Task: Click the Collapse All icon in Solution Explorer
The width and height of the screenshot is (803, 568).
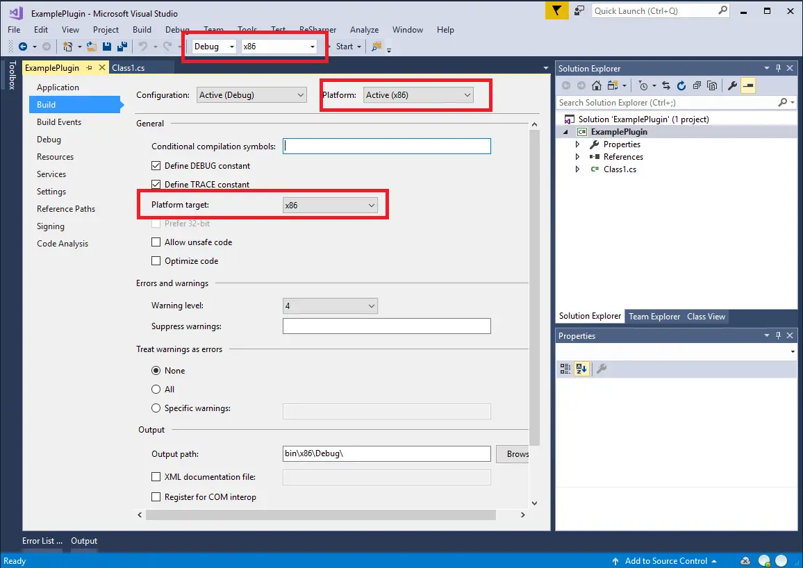Action: coord(697,85)
